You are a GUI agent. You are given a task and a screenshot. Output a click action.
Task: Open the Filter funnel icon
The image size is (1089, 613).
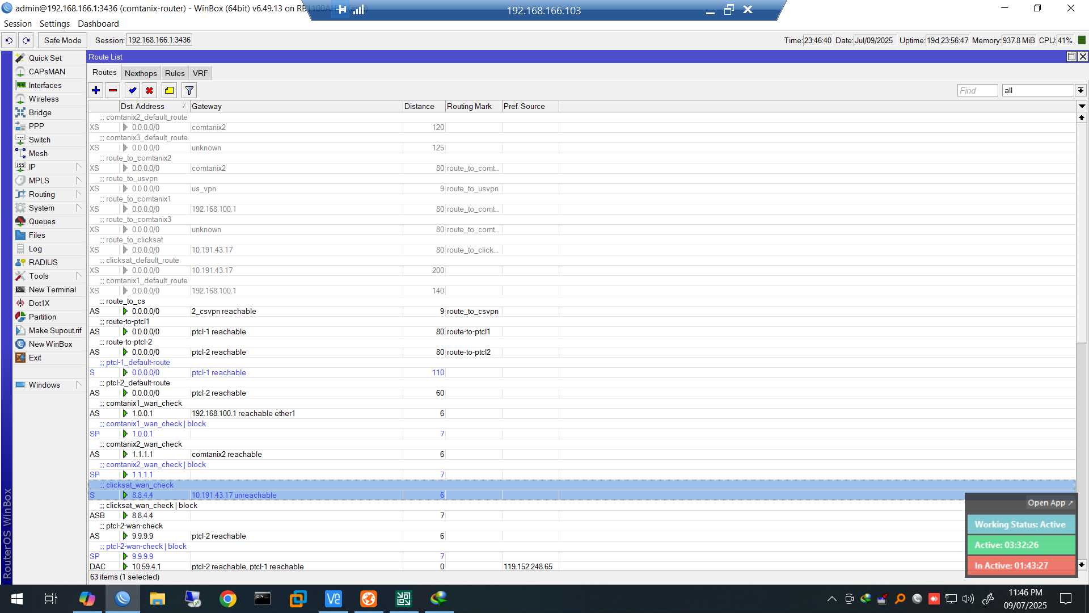tap(189, 90)
